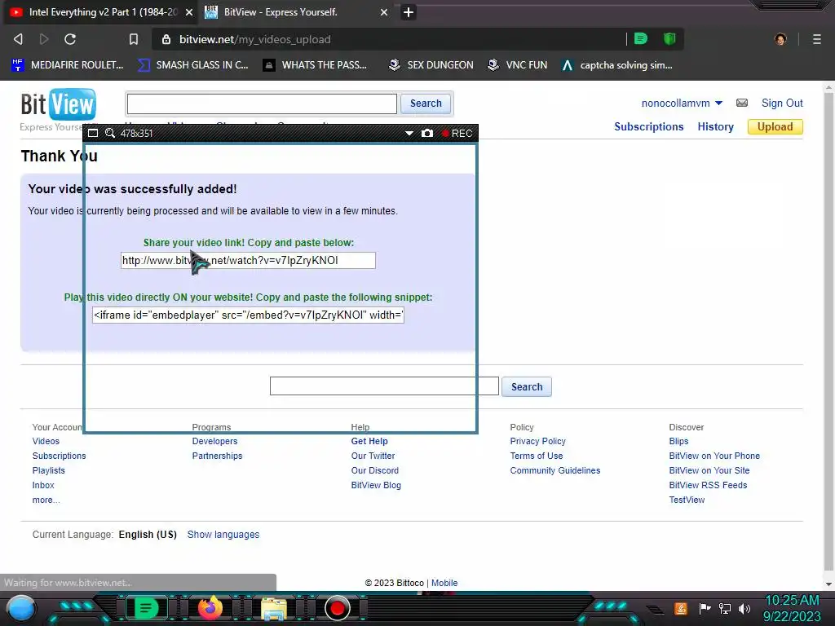
Task: Open Firefox from the taskbar
Action: pyautogui.click(x=210, y=608)
